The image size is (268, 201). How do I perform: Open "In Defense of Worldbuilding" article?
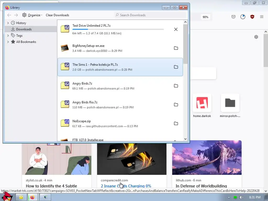(201, 186)
